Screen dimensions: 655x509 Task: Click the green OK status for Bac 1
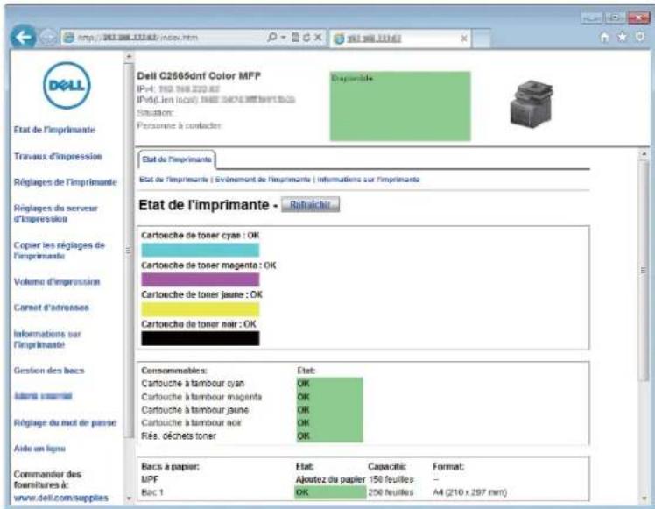330,492
